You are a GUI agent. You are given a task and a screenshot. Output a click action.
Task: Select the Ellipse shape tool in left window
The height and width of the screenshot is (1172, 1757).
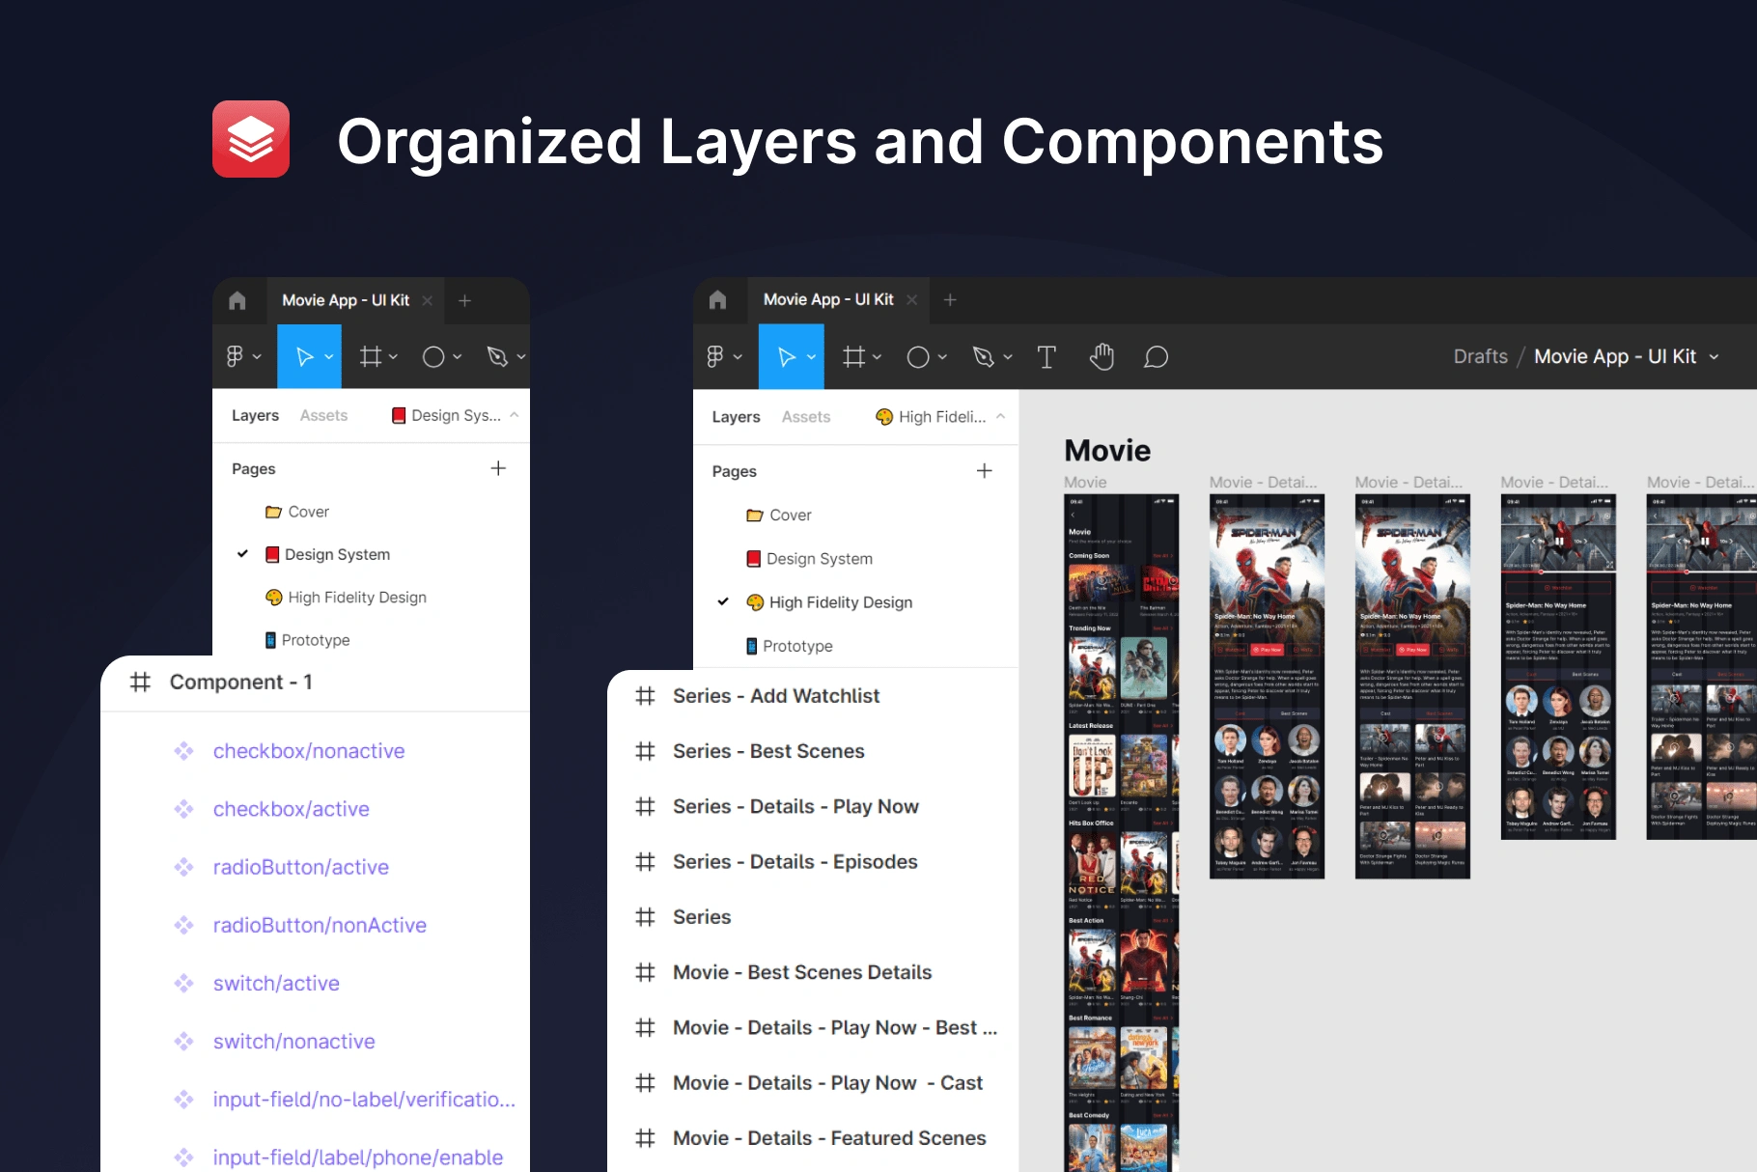click(x=433, y=356)
